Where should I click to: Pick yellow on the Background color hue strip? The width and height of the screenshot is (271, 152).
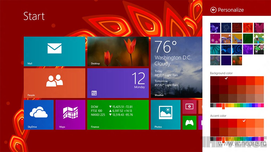pos(233,105)
